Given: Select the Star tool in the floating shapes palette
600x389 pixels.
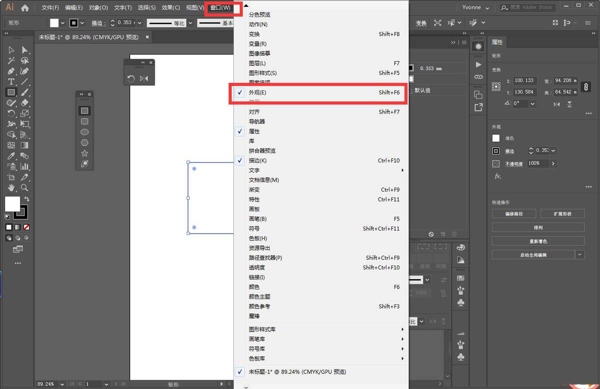Looking at the screenshot, I should 84,153.
